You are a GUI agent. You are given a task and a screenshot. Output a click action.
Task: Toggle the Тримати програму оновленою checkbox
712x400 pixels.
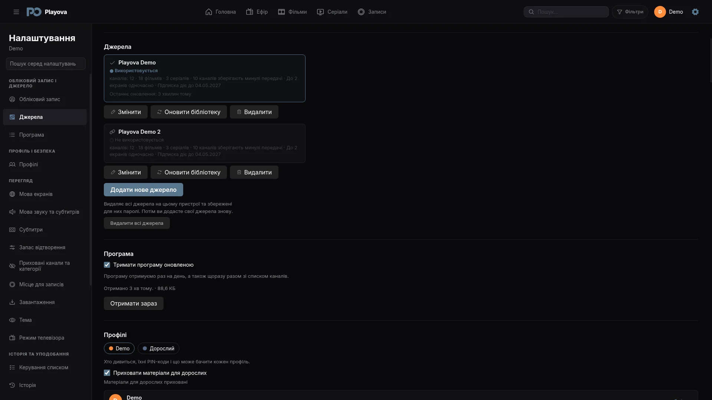point(107,265)
